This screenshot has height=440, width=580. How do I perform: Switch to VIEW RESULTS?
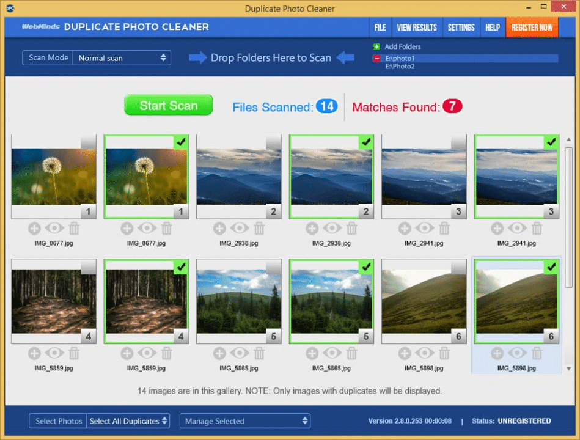pyautogui.click(x=416, y=27)
